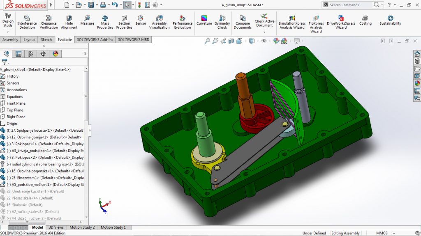Open the Design Library task pane
The width and height of the screenshot is (421, 236).
(417, 61)
